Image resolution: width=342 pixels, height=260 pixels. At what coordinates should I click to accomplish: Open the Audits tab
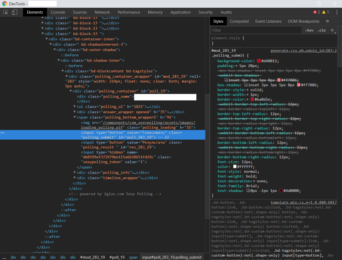[226, 12]
